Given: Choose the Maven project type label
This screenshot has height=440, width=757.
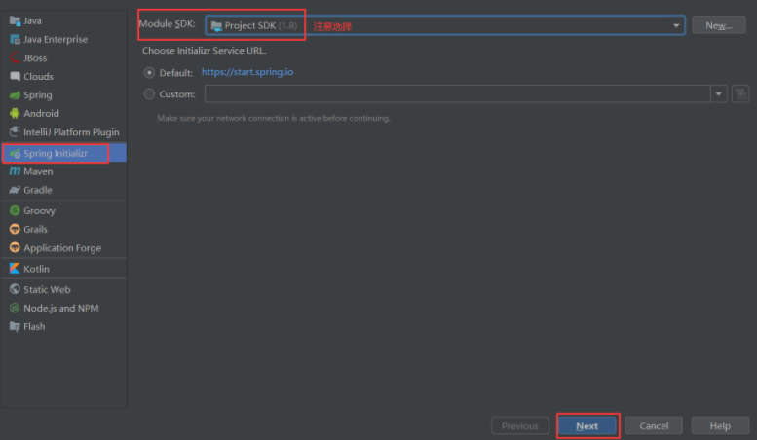Looking at the screenshot, I should point(38,171).
